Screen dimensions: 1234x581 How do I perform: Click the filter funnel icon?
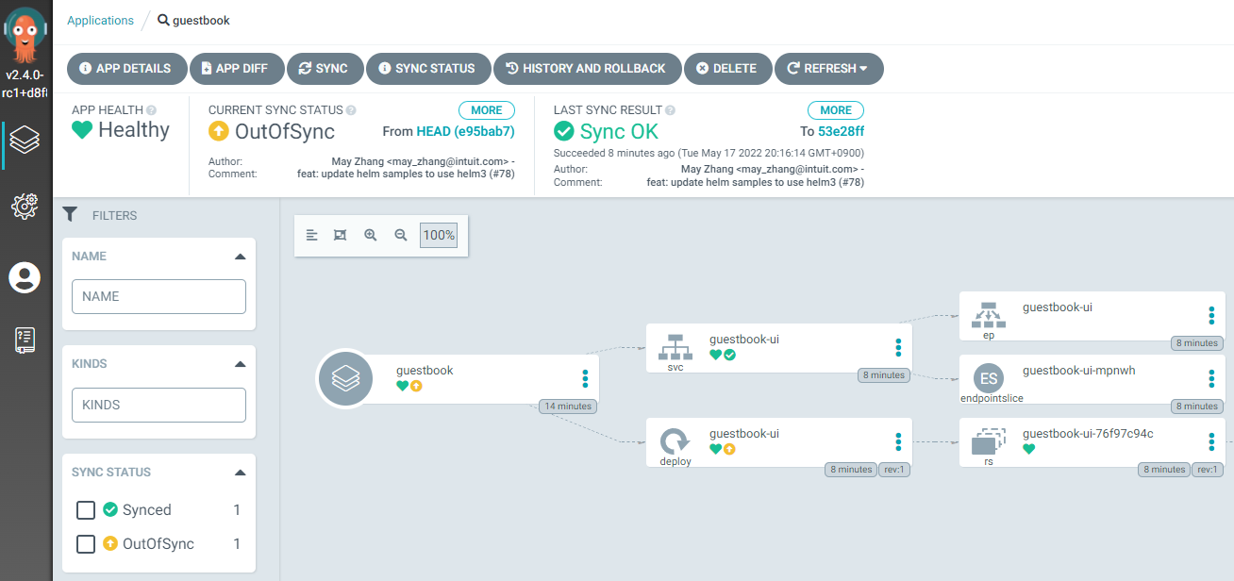pos(70,215)
